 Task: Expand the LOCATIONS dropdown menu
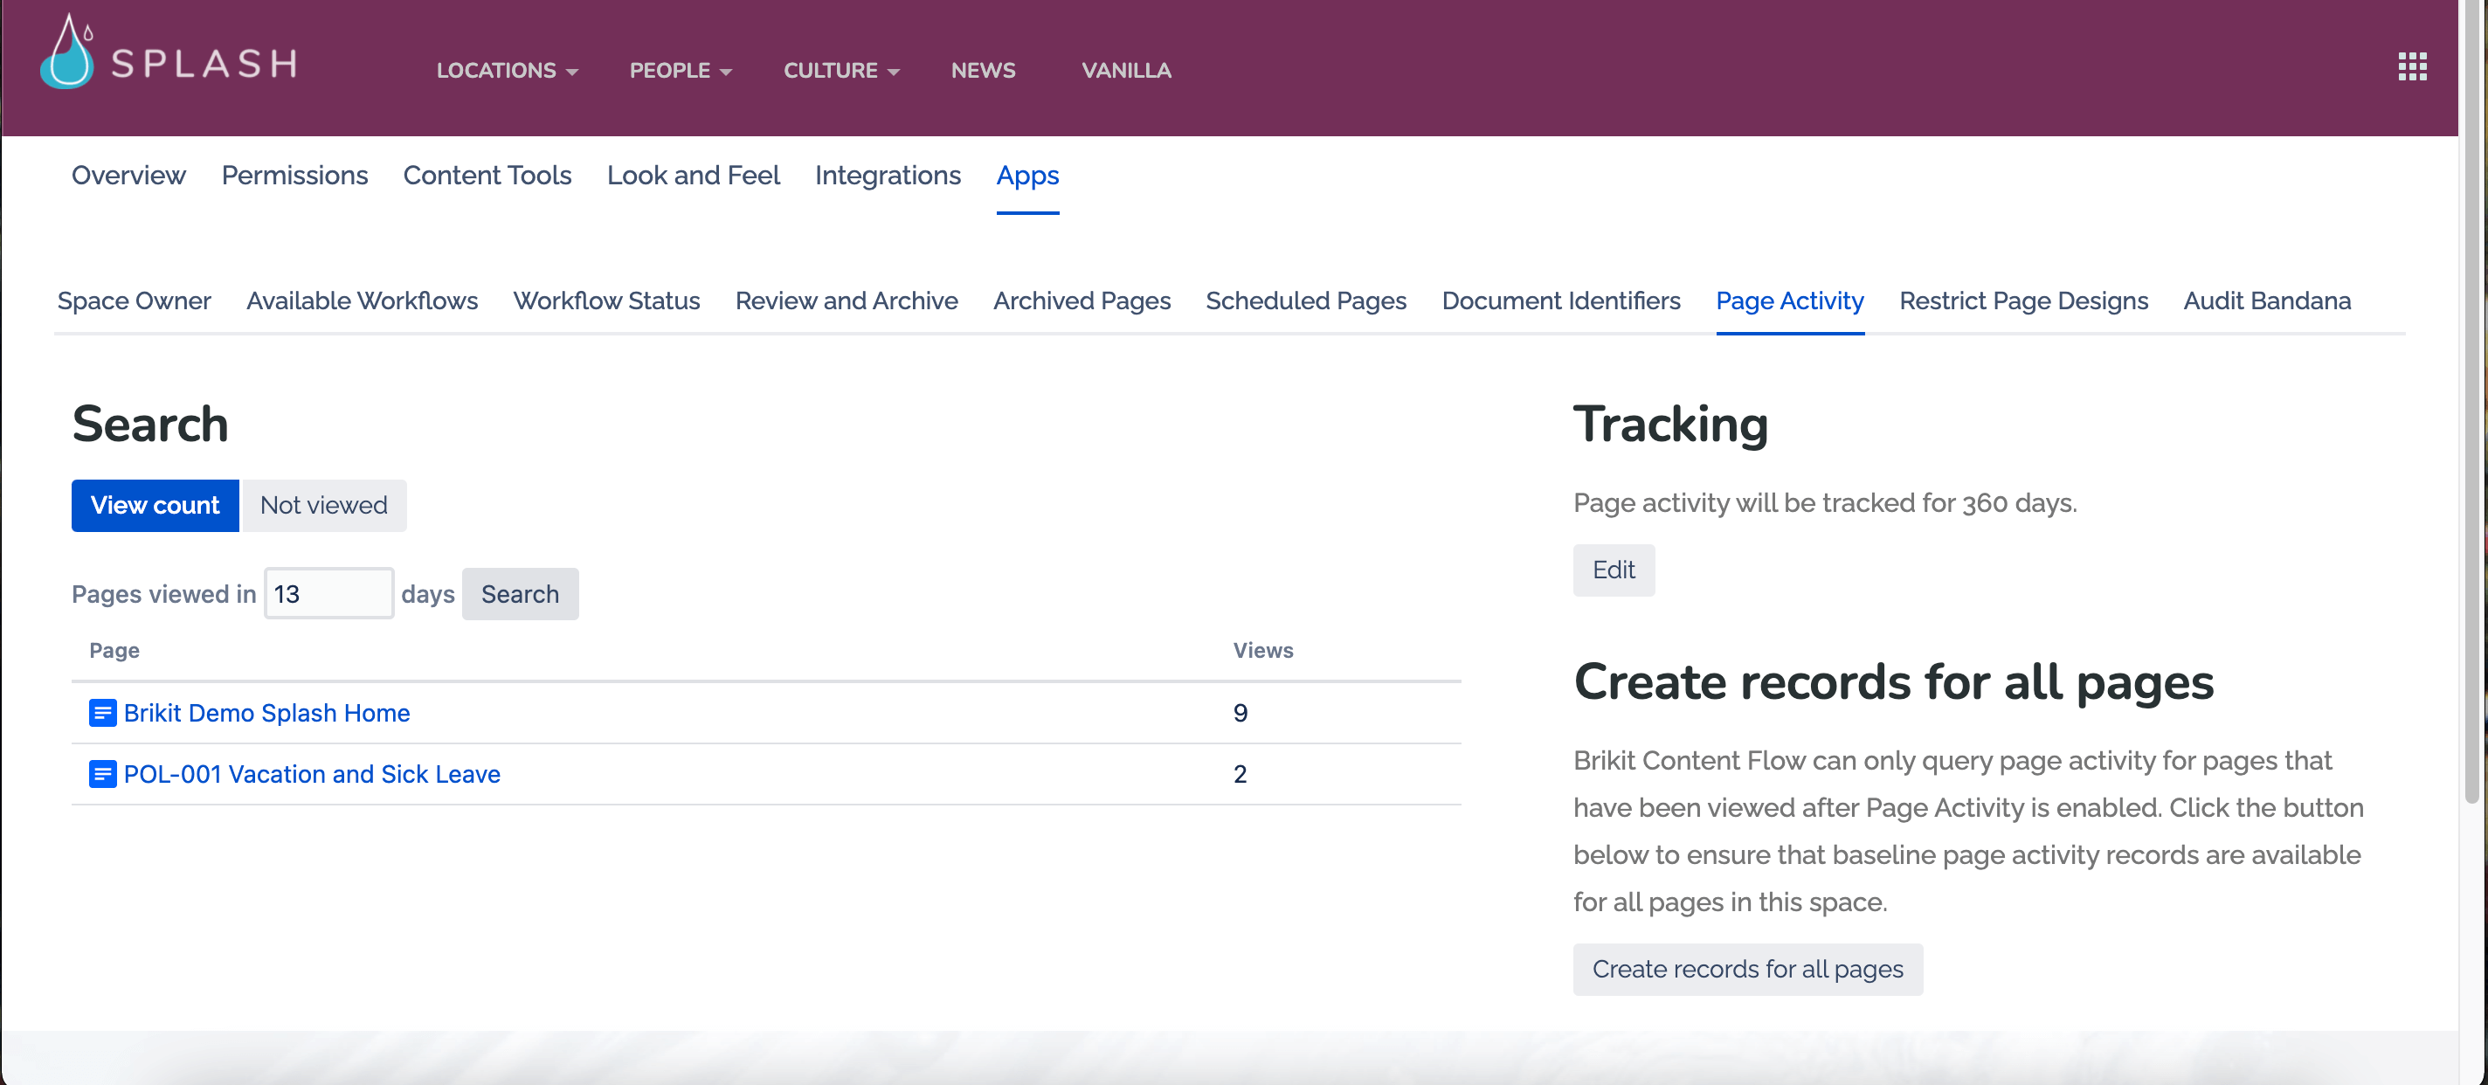[507, 71]
